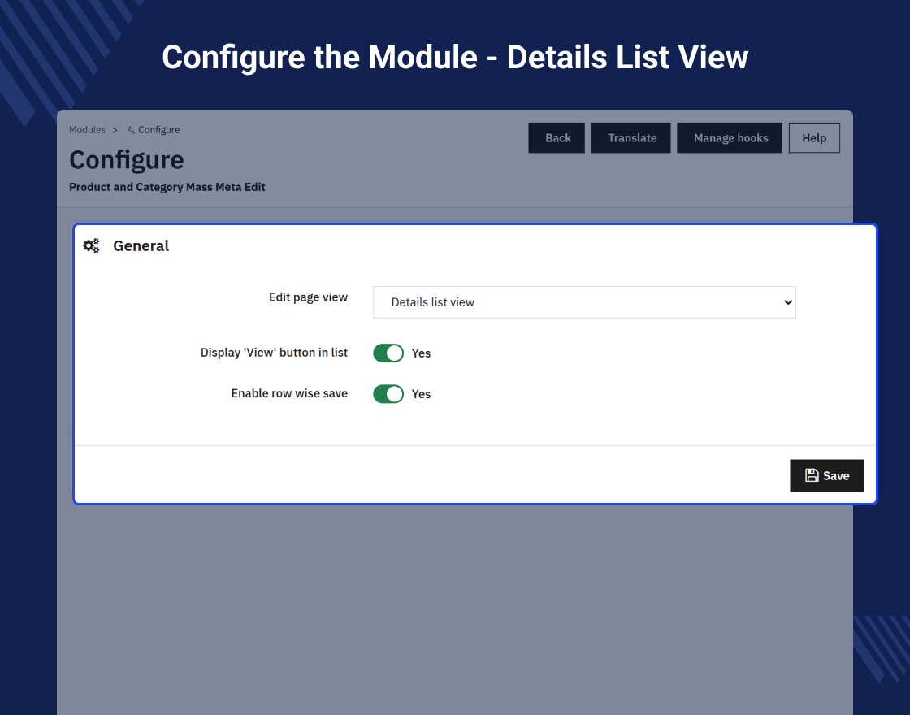Image resolution: width=910 pixels, height=715 pixels.
Task: Open the Translate button
Action: tap(630, 137)
